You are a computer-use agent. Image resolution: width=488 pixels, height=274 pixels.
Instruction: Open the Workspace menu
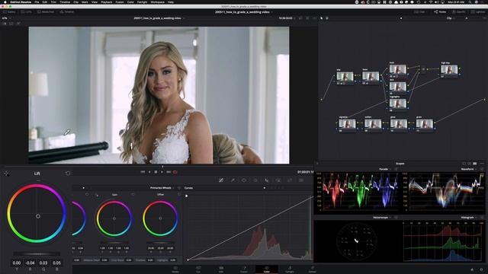coord(158,2)
